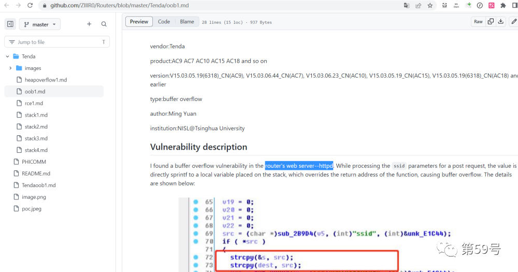
Task: Switch to the Preview tab
Action: (x=139, y=21)
